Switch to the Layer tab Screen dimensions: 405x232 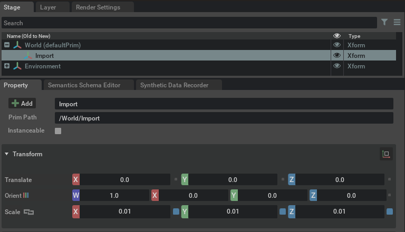48,7
